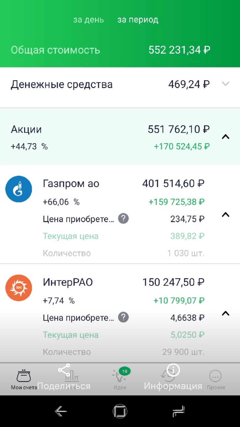Open help for Газпром purchase price

(x=123, y=218)
